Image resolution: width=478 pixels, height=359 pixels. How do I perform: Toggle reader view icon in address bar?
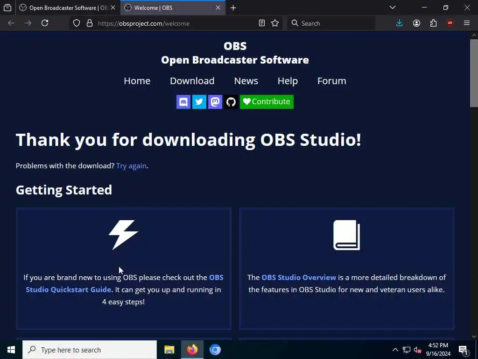click(x=261, y=23)
